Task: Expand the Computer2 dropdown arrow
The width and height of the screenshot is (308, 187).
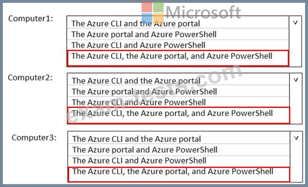Action: pos(296,80)
